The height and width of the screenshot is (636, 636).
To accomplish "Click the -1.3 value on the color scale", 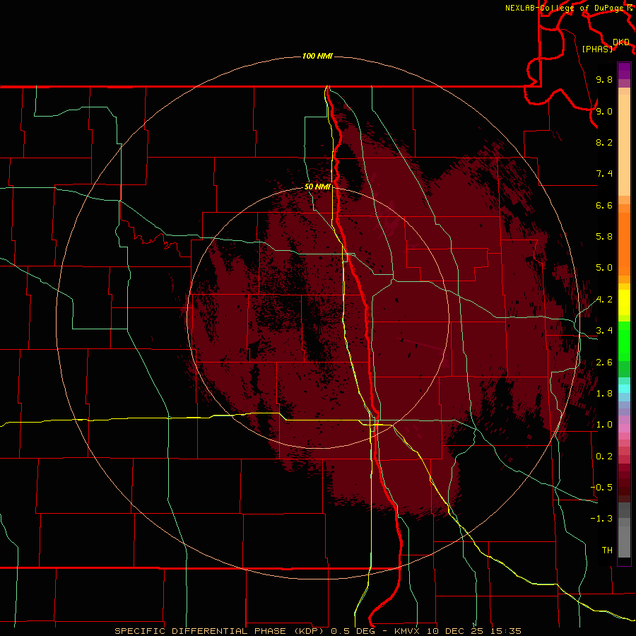I will coord(601,519).
